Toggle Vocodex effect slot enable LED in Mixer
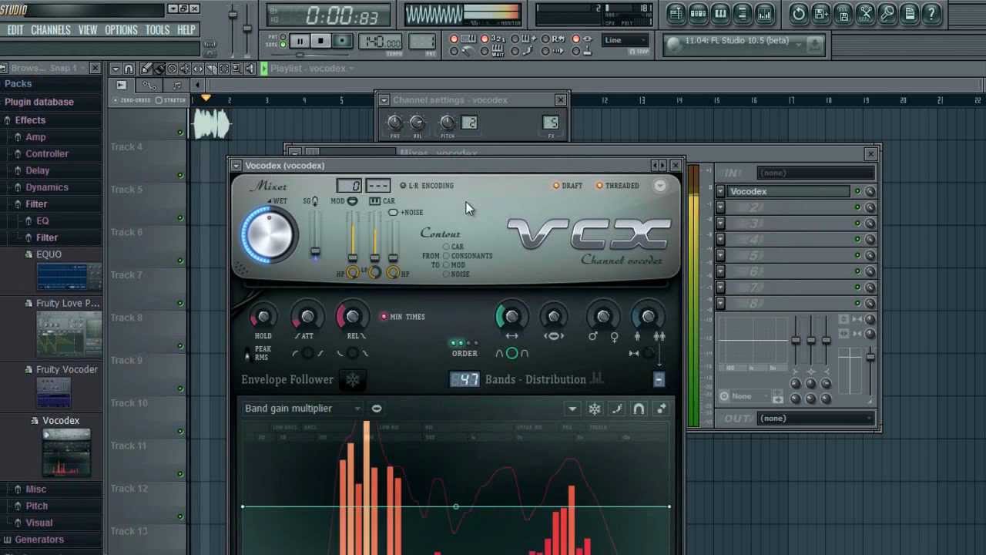The height and width of the screenshot is (555, 986). click(857, 191)
